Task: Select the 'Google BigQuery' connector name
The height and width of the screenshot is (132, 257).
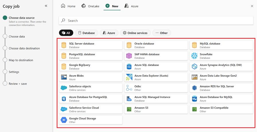Action: tap(80, 65)
